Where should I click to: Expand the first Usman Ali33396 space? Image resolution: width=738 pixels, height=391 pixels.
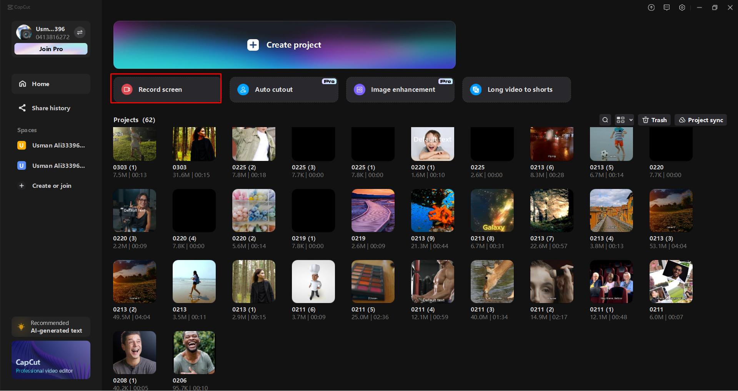(51, 145)
